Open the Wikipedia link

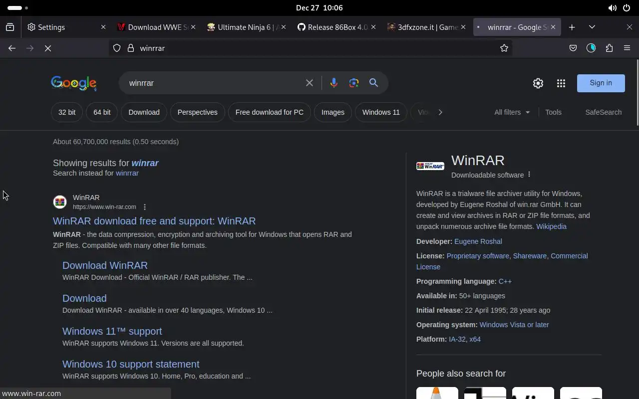(551, 226)
